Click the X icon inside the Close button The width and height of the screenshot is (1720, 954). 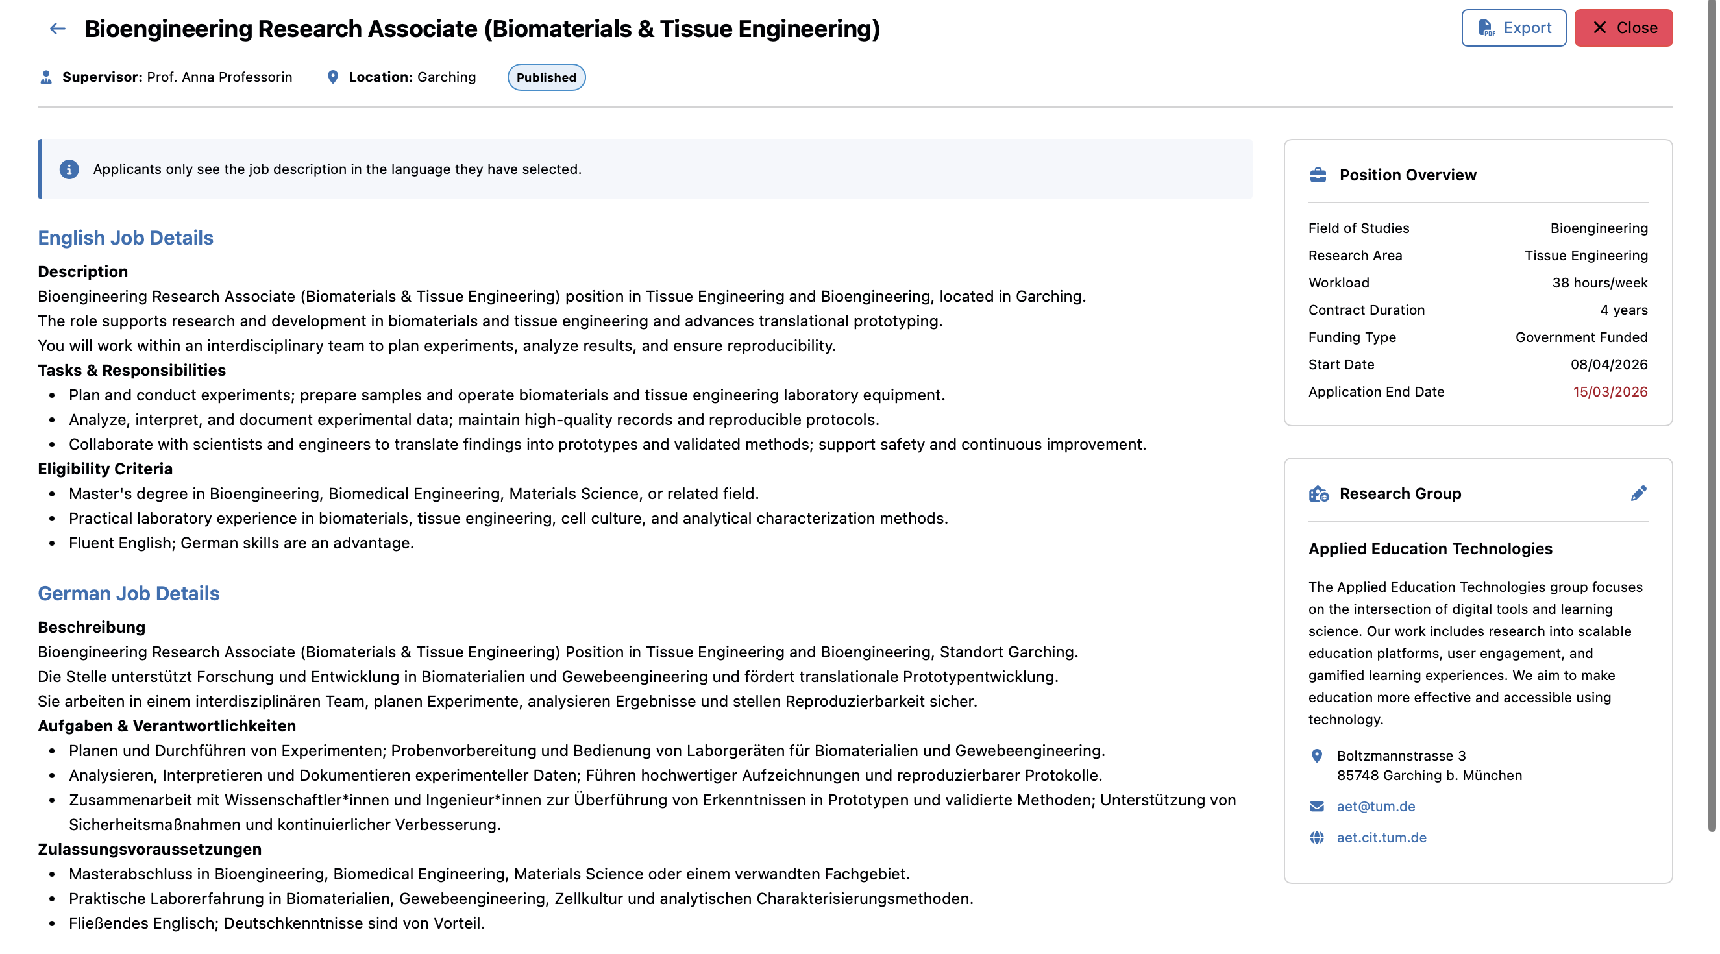click(x=1601, y=27)
